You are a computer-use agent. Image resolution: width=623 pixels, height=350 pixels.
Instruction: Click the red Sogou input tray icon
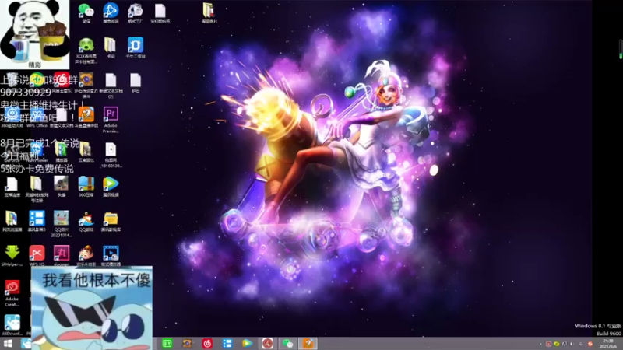pos(590,344)
